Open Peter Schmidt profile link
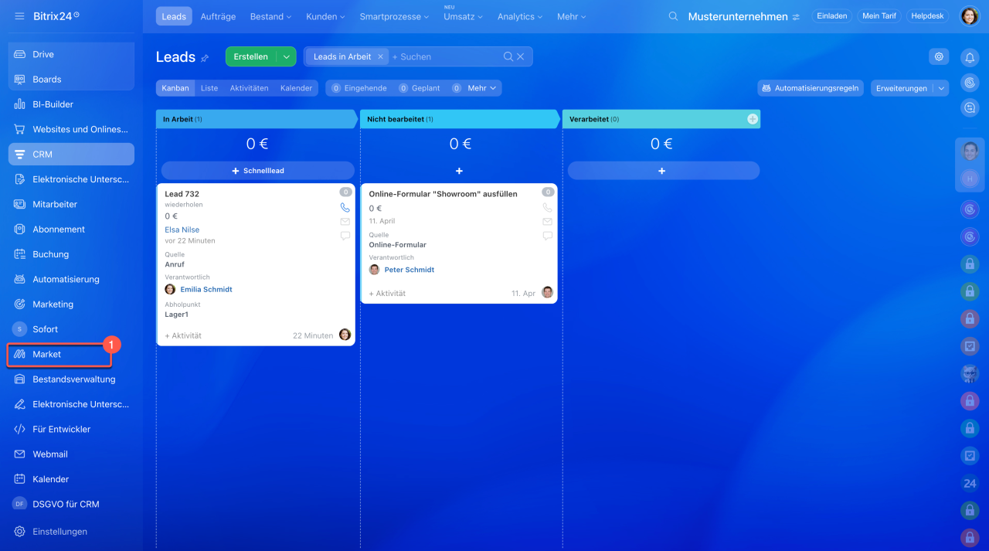 click(410, 270)
